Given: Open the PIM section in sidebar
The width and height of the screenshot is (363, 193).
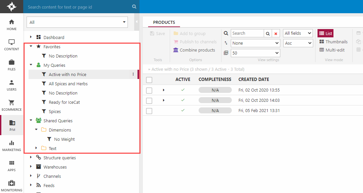Looking at the screenshot, I should click(x=12, y=125).
